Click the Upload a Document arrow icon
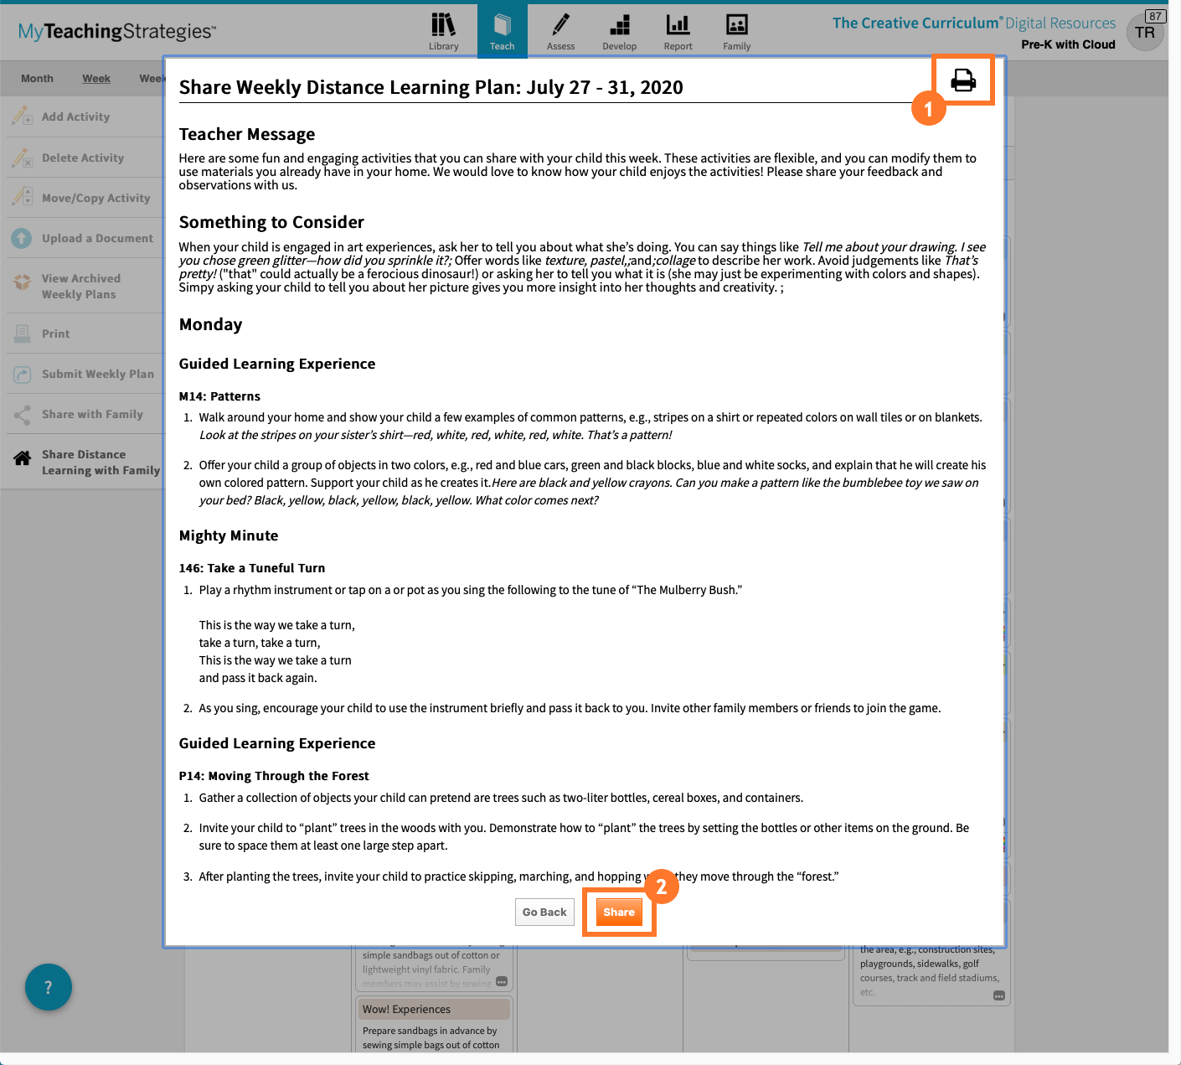The width and height of the screenshot is (1181, 1065). click(x=22, y=238)
